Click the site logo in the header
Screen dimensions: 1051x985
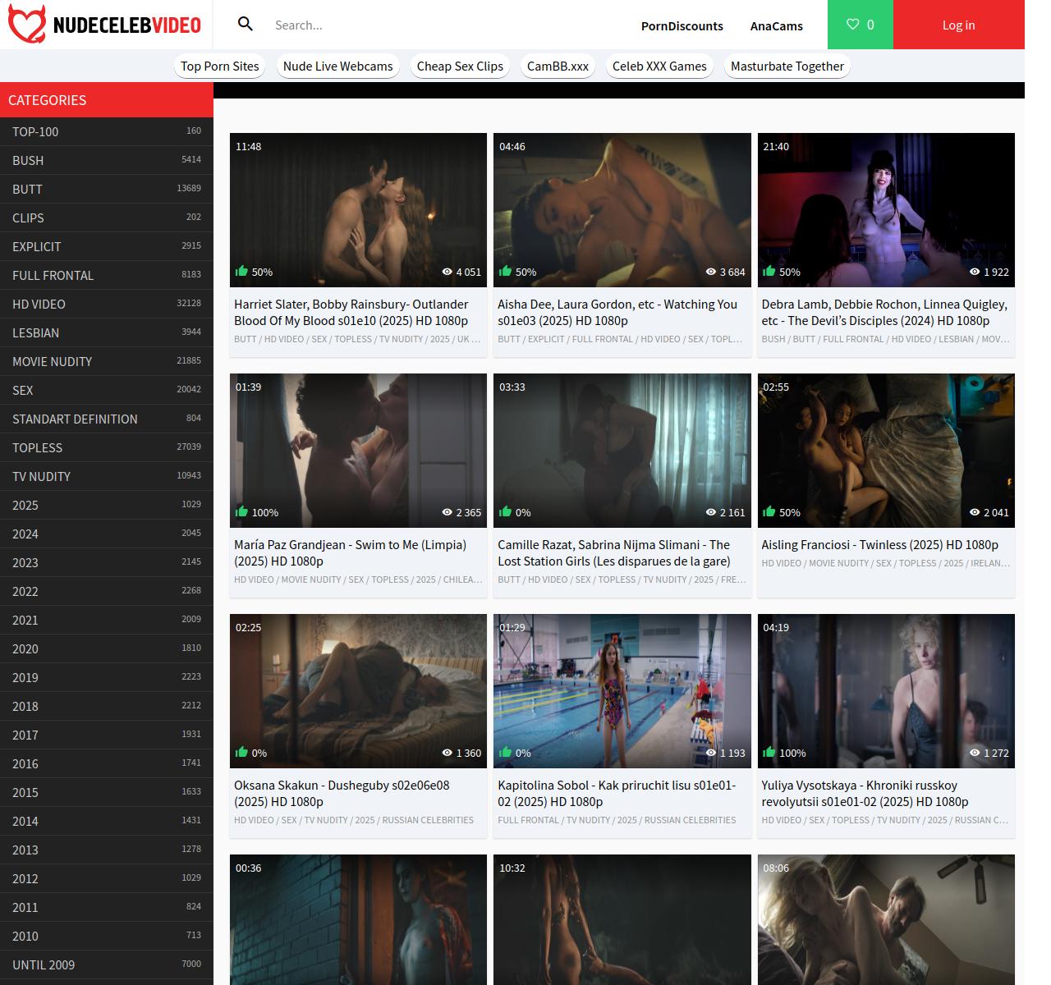pos(105,25)
